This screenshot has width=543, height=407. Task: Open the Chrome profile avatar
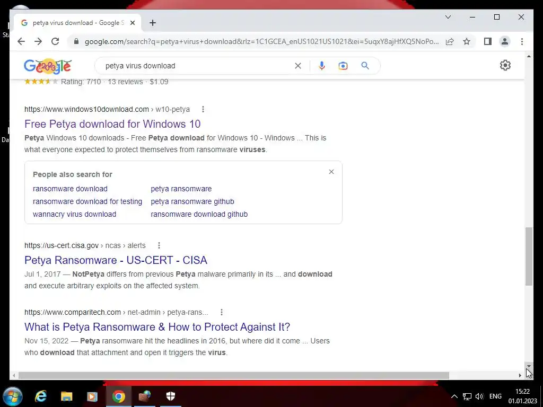pyautogui.click(x=505, y=41)
